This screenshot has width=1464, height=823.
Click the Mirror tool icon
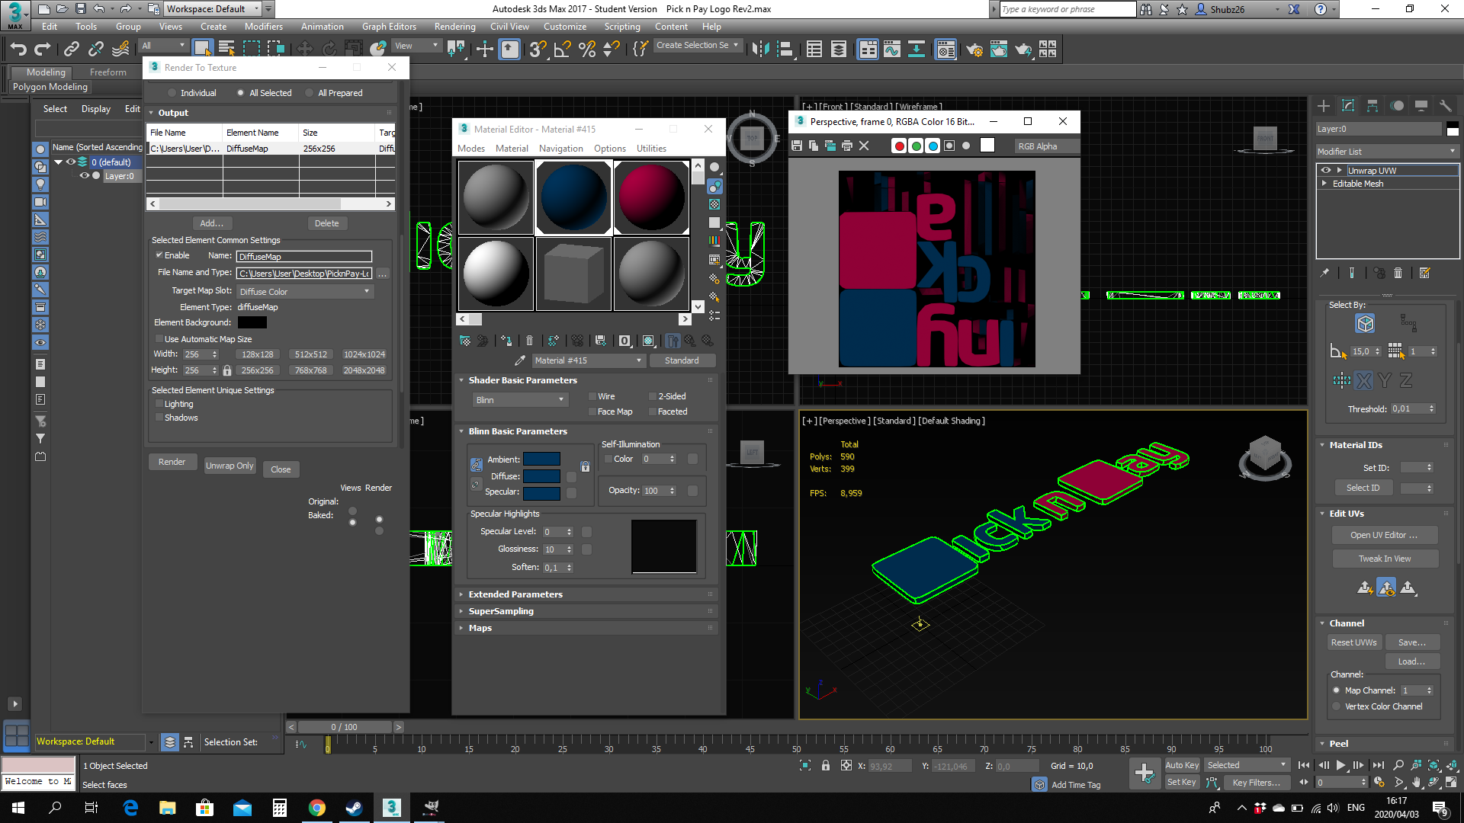tap(760, 49)
